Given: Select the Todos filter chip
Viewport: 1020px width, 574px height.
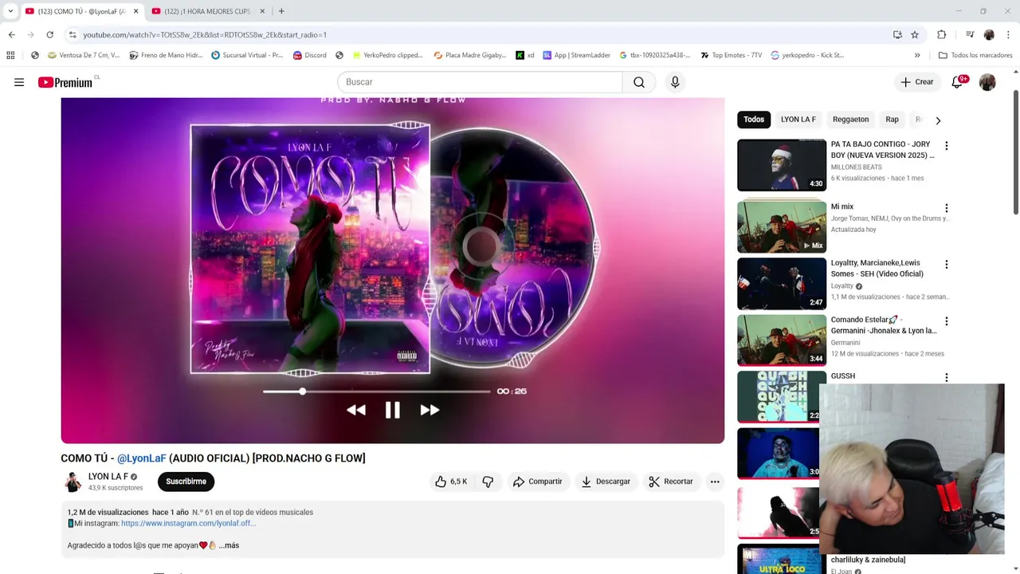Looking at the screenshot, I should coord(754,120).
